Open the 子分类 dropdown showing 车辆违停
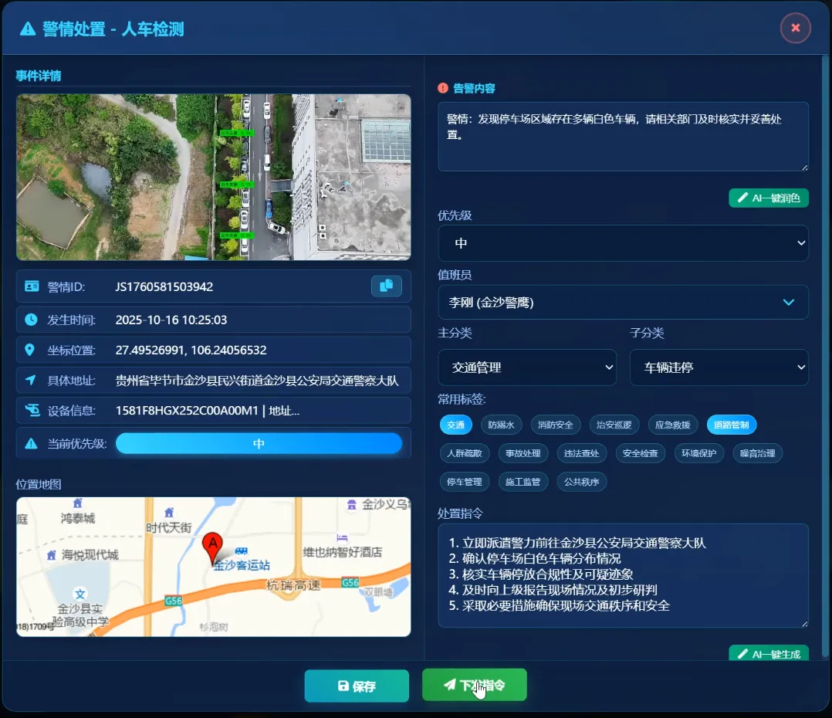Viewport: 832px width, 718px height. click(719, 367)
